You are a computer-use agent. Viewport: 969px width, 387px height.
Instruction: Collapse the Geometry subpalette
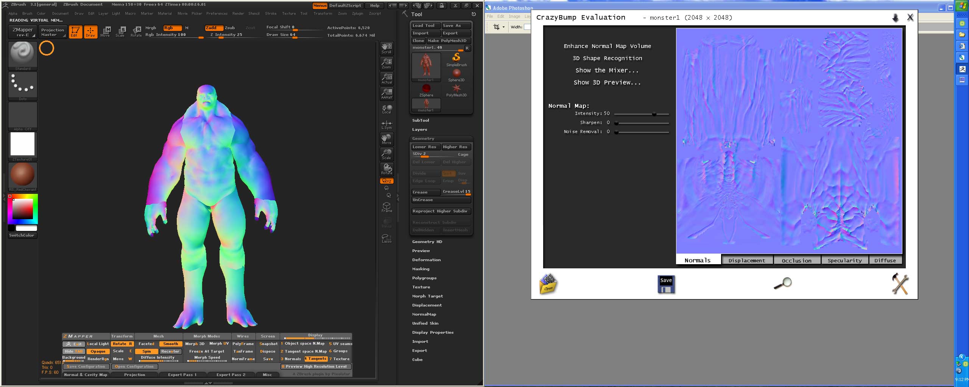423,139
